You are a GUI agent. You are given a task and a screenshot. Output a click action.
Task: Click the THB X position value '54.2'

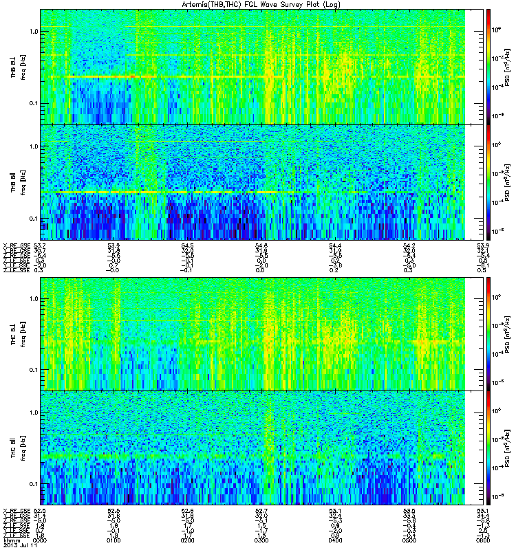(409, 245)
